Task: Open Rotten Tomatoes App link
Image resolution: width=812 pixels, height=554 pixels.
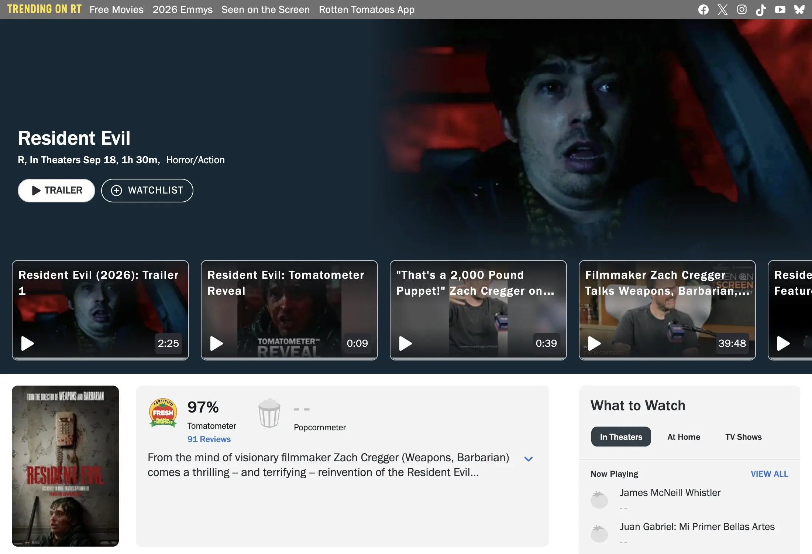Action: click(x=367, y=10)
